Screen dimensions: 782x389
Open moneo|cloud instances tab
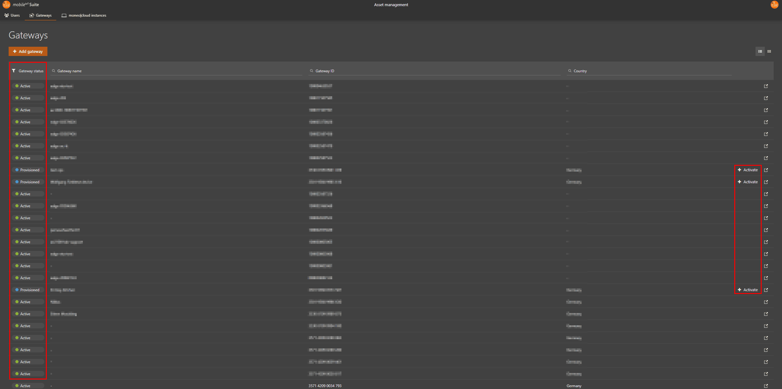point(84,15)
